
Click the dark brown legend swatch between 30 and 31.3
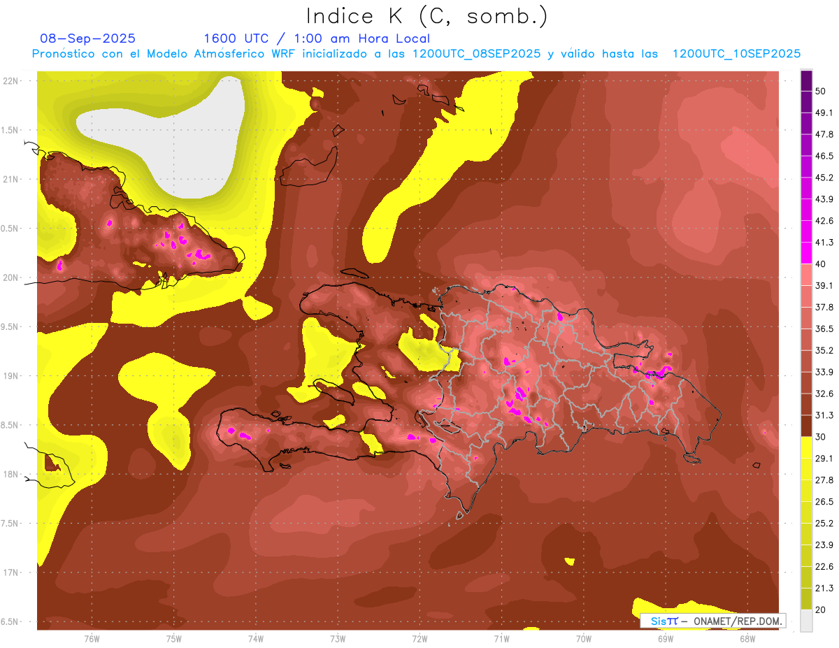806,426
